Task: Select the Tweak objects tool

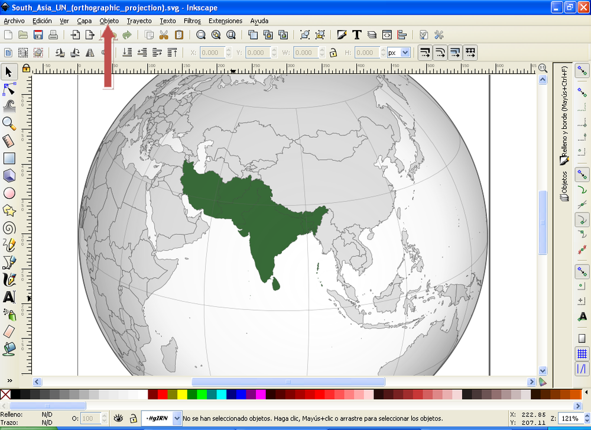Action: (9, 106)
